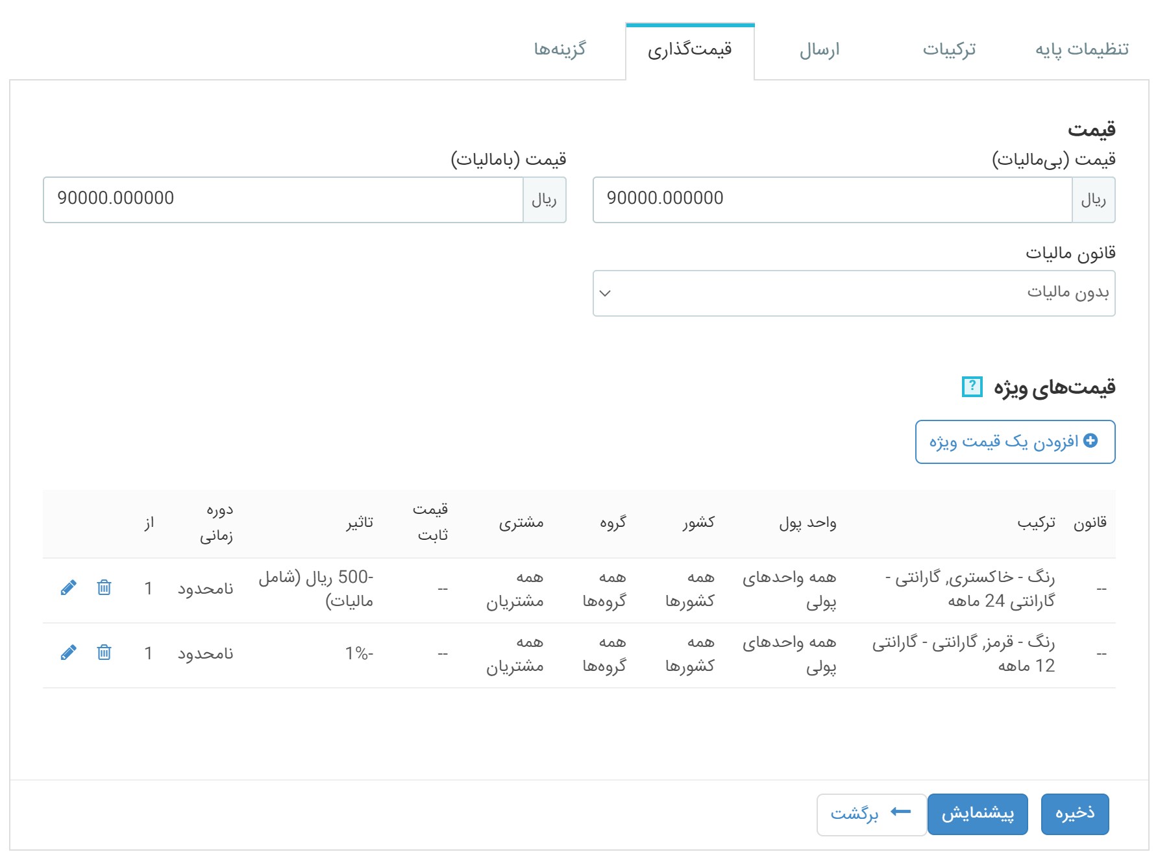Switch to the ارسال tab

[x=819, y=49]
